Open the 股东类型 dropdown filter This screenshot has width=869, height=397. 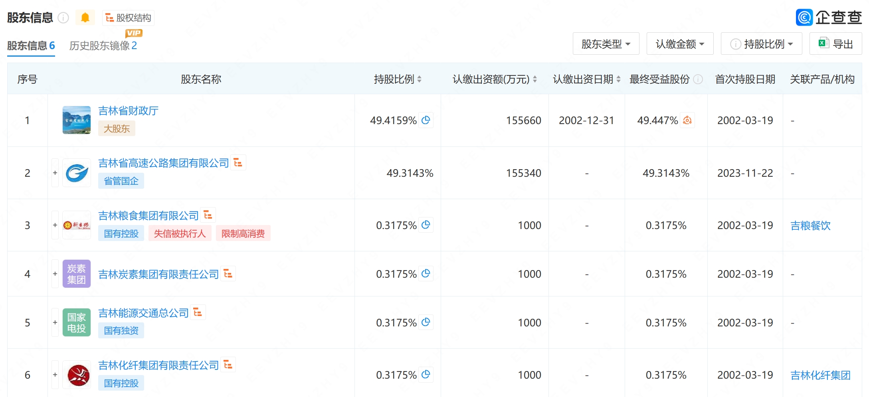606,44
